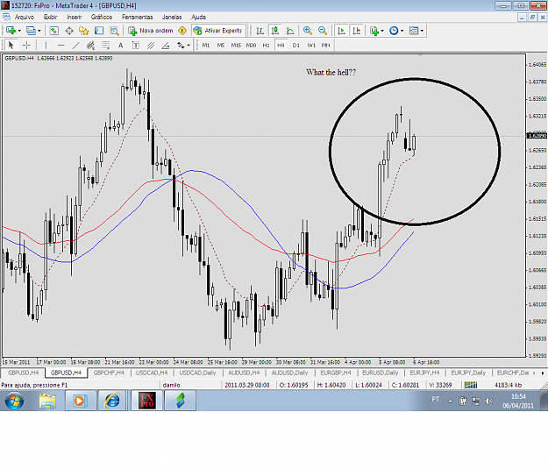
Task: Click the New Chart icon
Action: [11, 31]
